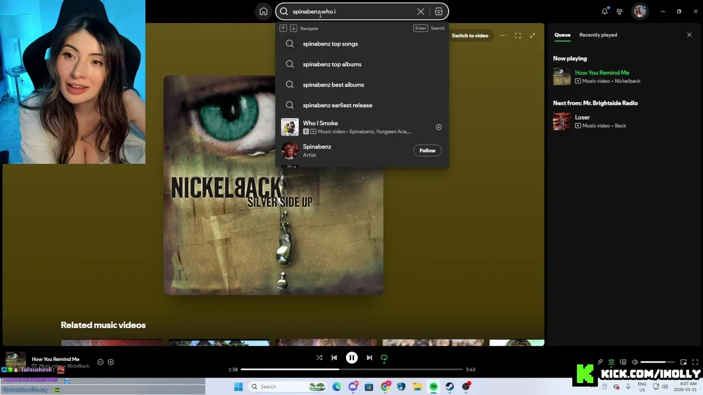Collapse the now playing view

pos(532,36)
